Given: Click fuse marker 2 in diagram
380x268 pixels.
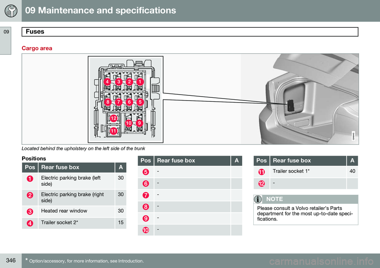Looking at the screenshot, I should click(129, 82).
